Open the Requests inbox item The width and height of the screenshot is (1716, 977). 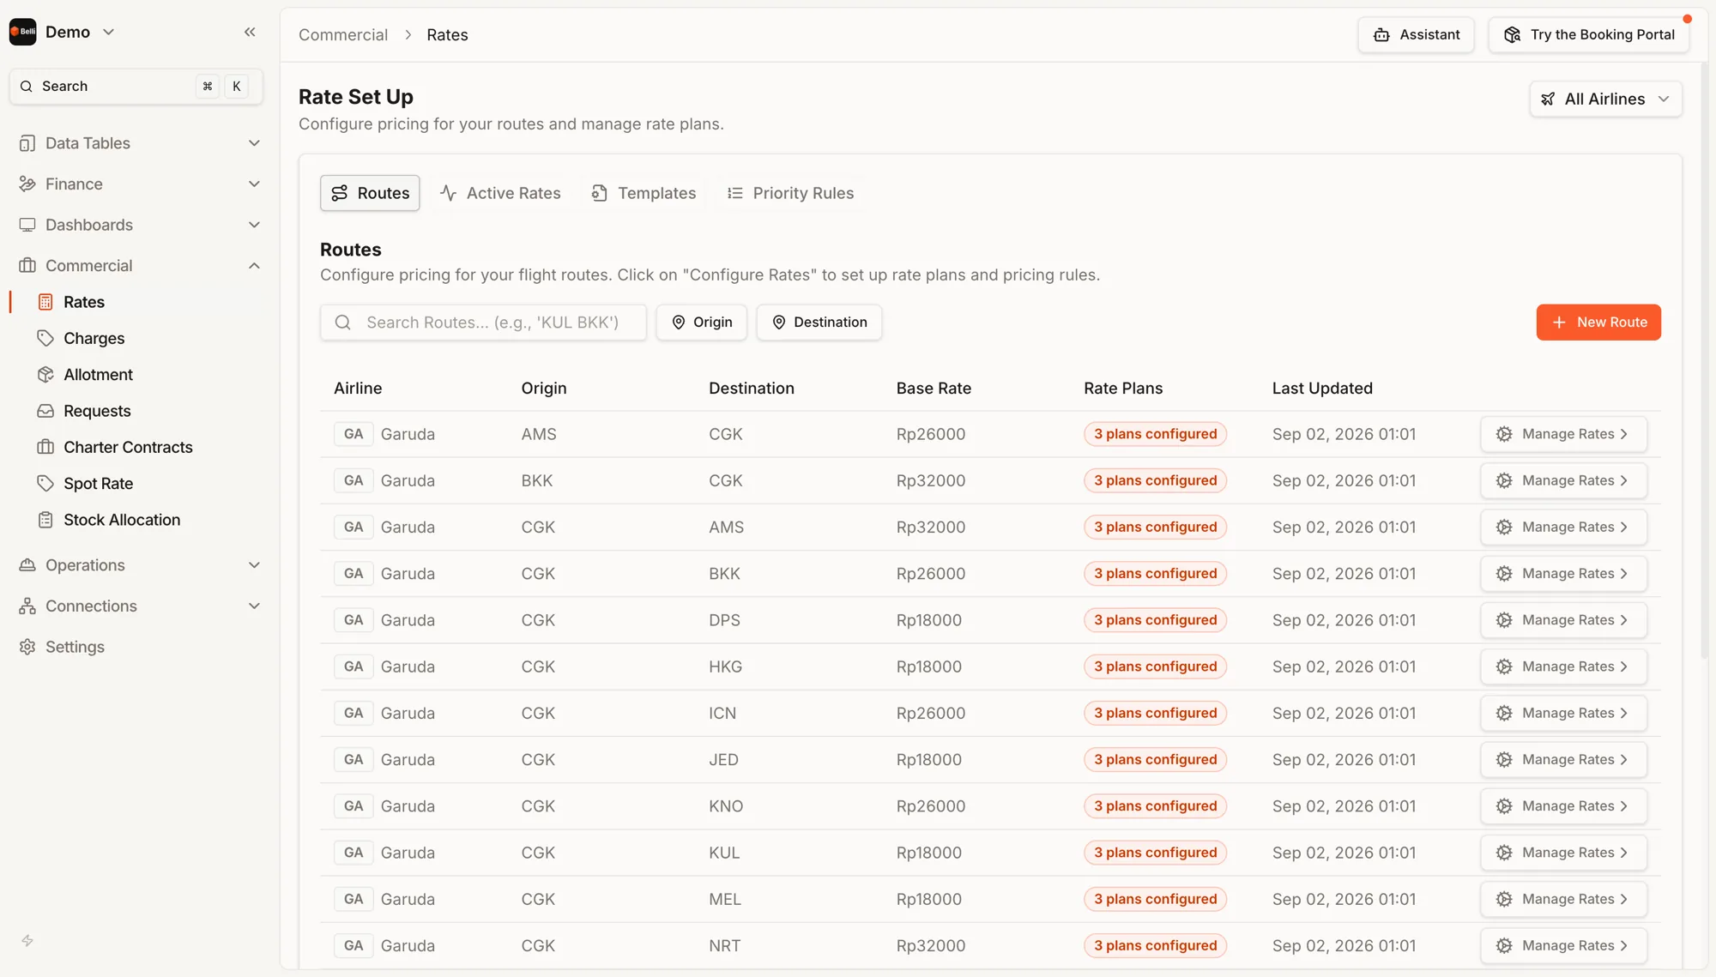97,411
